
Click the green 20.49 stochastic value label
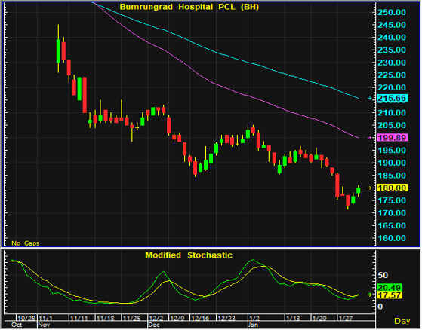point(390,288)
